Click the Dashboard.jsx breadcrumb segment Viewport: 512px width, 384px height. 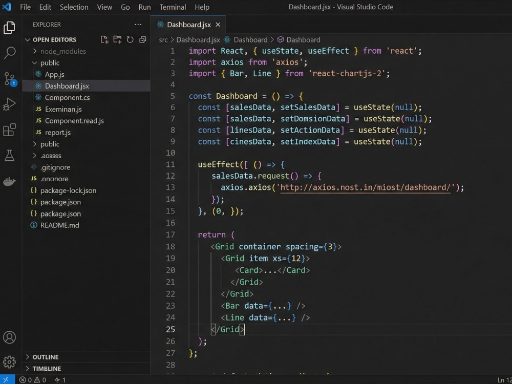pyautogui.click(x=198, y=40)
